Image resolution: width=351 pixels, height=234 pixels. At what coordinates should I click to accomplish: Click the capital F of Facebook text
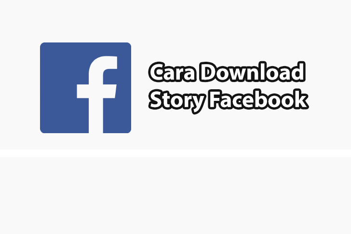coord(216,99)
